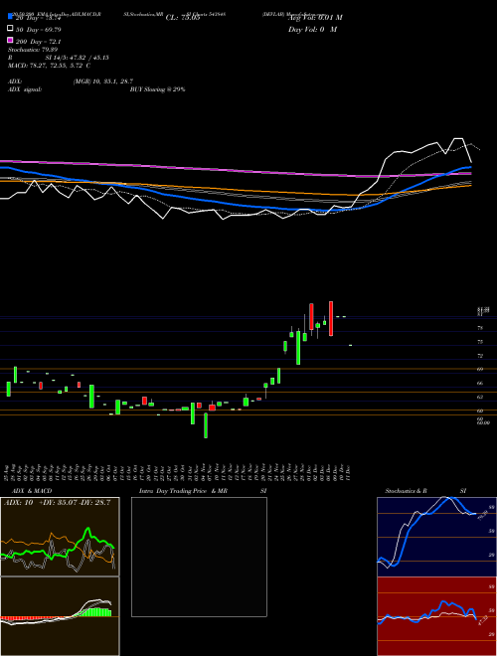The image size is (497, 656).
Task: Click the 'Intra Day Trading Price & MR' title
Action: [x=183, y=491]
